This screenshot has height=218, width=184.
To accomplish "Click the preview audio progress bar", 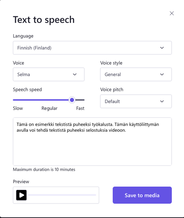I will pos(62,195).
